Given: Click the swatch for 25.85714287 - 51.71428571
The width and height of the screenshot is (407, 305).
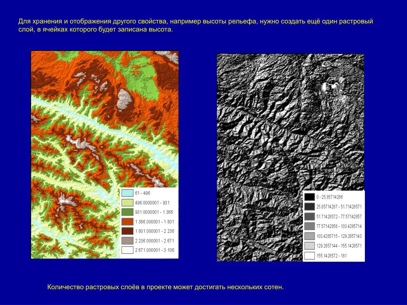Looking at the screenshot, I should (x=309, y=207).
